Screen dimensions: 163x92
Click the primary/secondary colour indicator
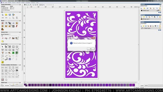click(26, 85)
